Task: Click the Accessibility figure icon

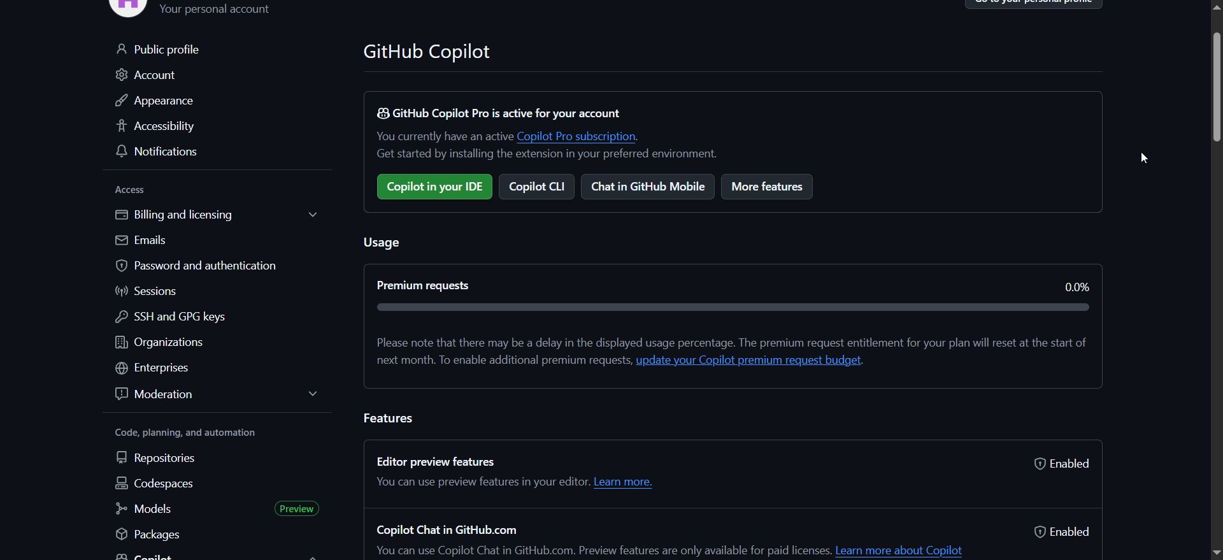Action: click(122, 126)
